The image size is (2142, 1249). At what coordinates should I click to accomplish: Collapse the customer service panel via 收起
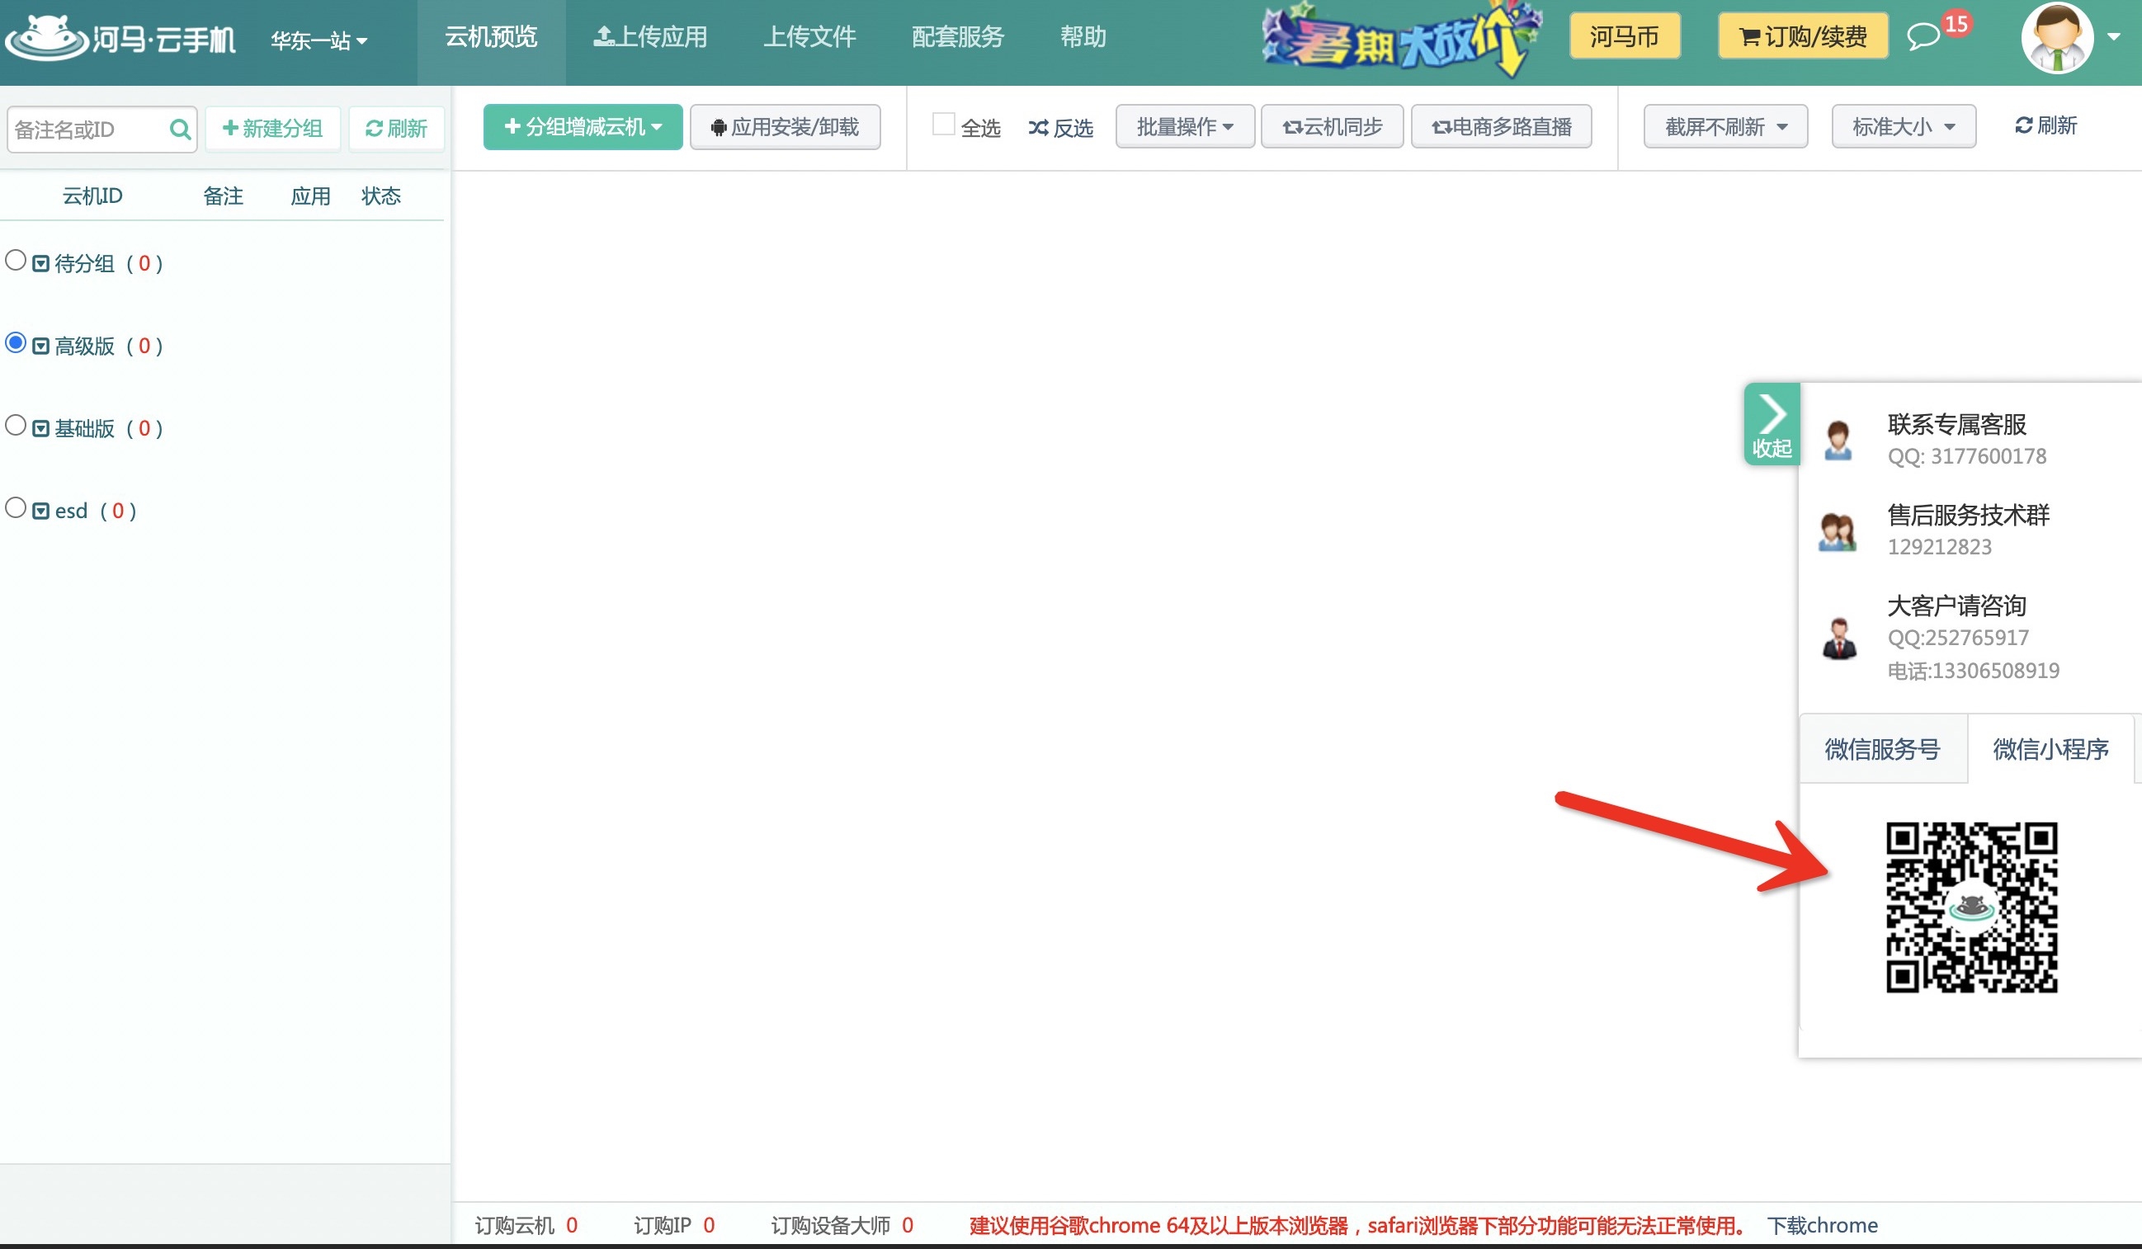pos(1772,425)
